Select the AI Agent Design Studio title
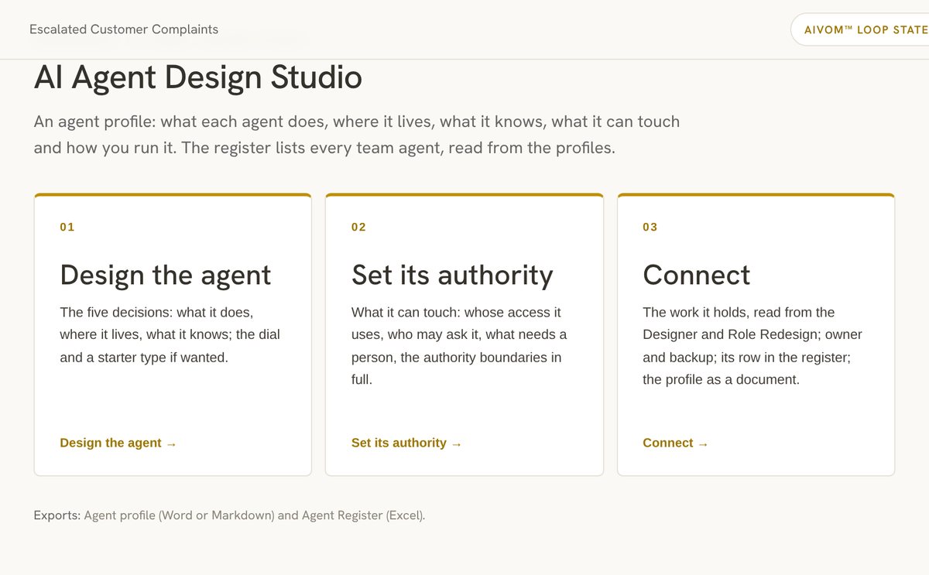The width and height of the screenshot is (929, 575). (x=198, y=77)
